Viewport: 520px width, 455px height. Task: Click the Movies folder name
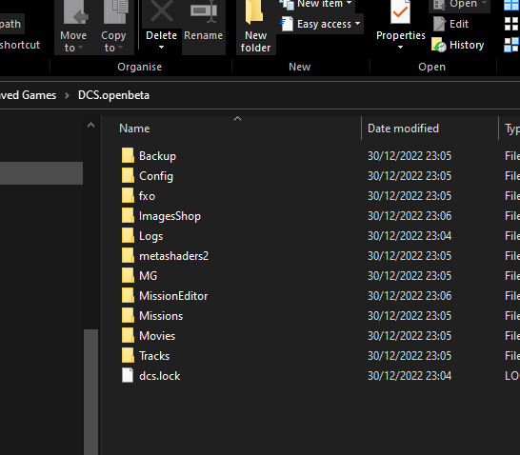[157, 336]
